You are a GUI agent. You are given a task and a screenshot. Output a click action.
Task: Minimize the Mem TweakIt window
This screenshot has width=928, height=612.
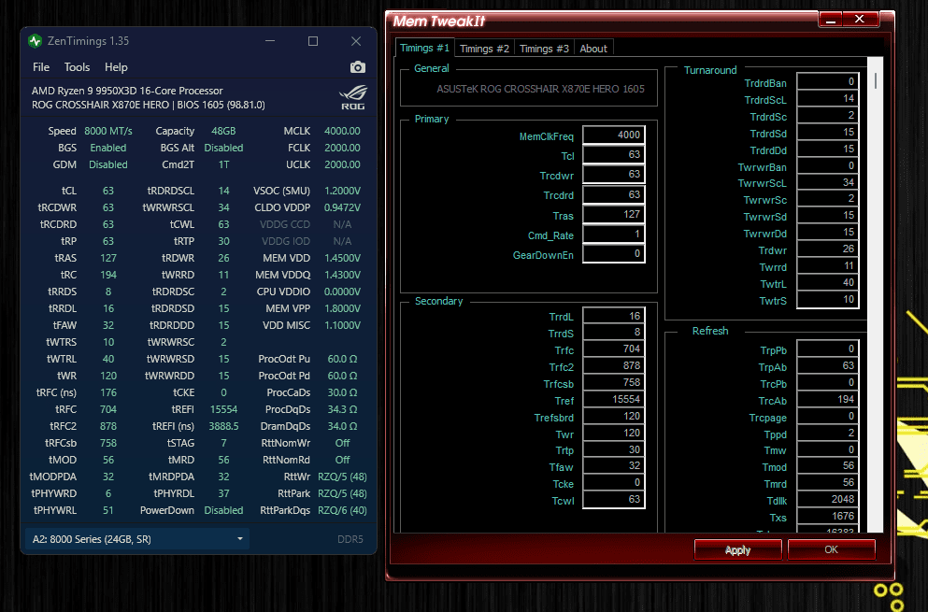pos(831,20)
